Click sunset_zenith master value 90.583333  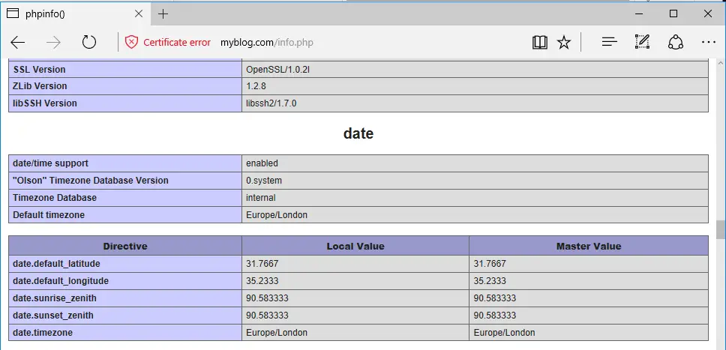[x=495, y=316]
